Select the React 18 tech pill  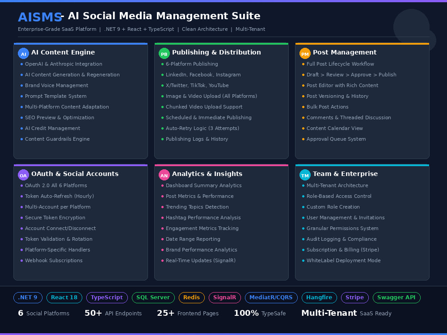click(64, 297)
